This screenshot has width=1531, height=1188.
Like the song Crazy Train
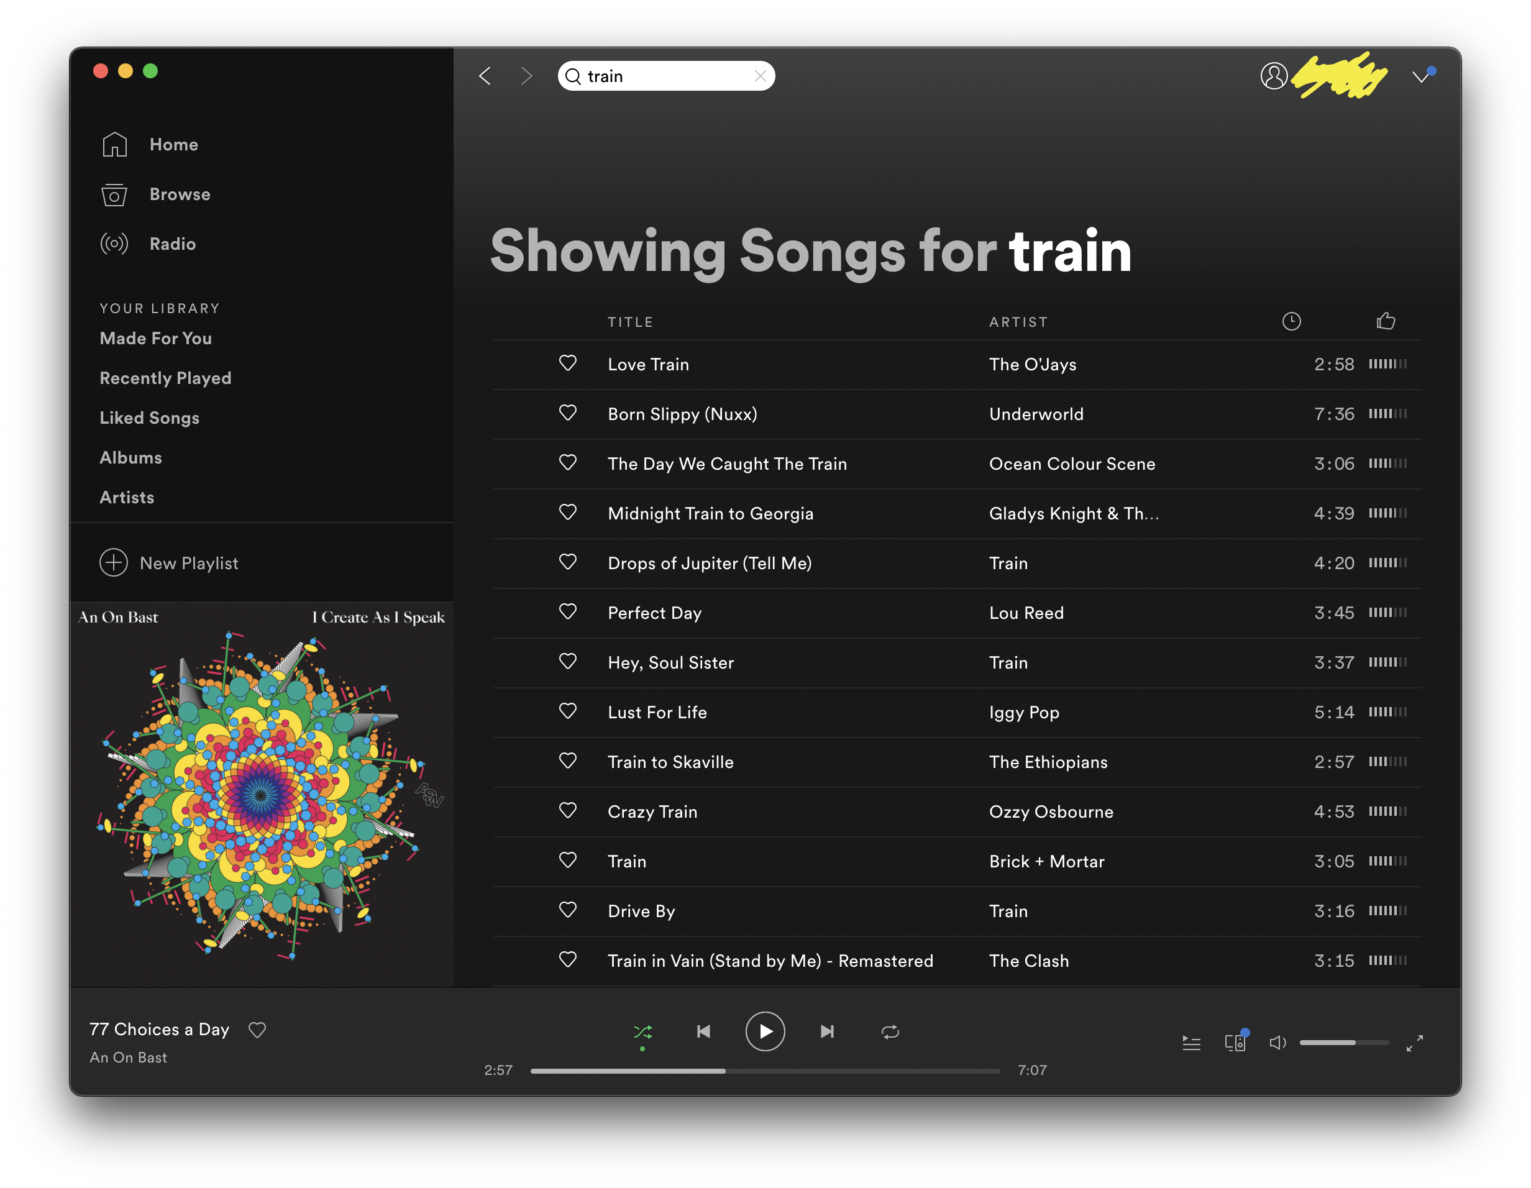tap(568, 811)
